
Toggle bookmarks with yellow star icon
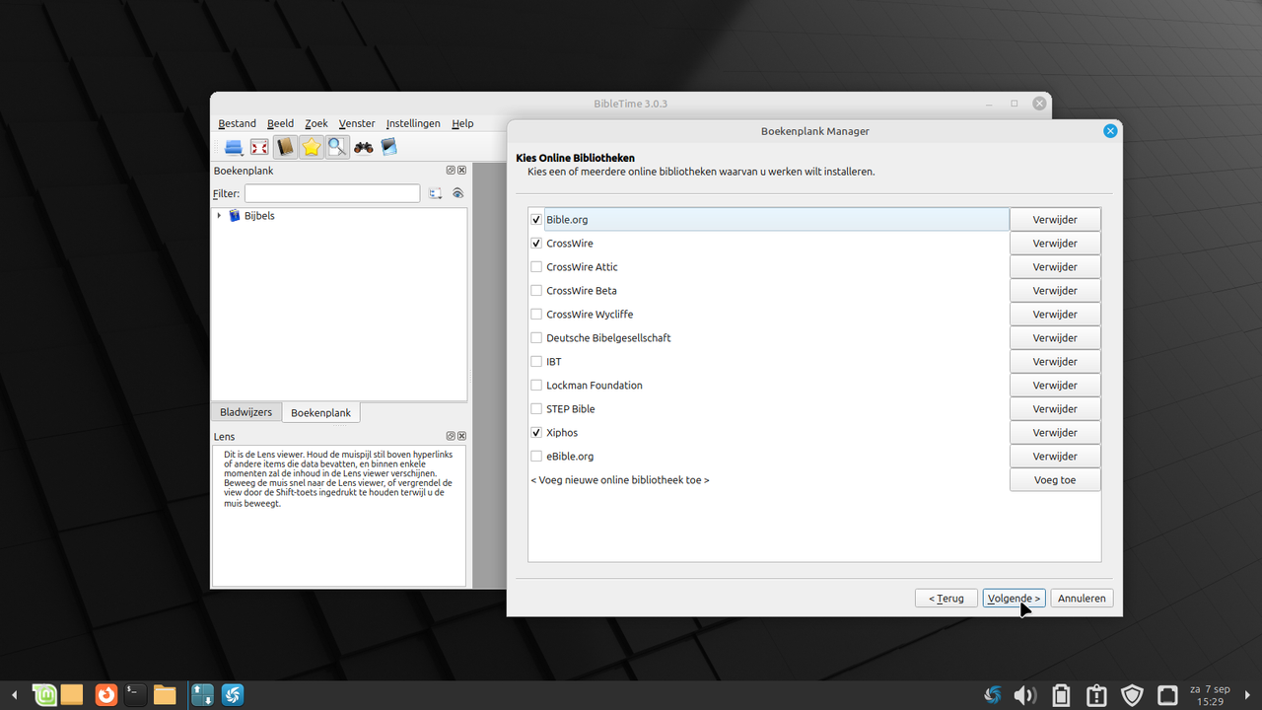312,148
